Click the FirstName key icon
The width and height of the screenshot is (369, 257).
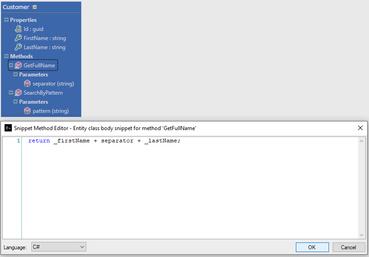pos(18,38)
